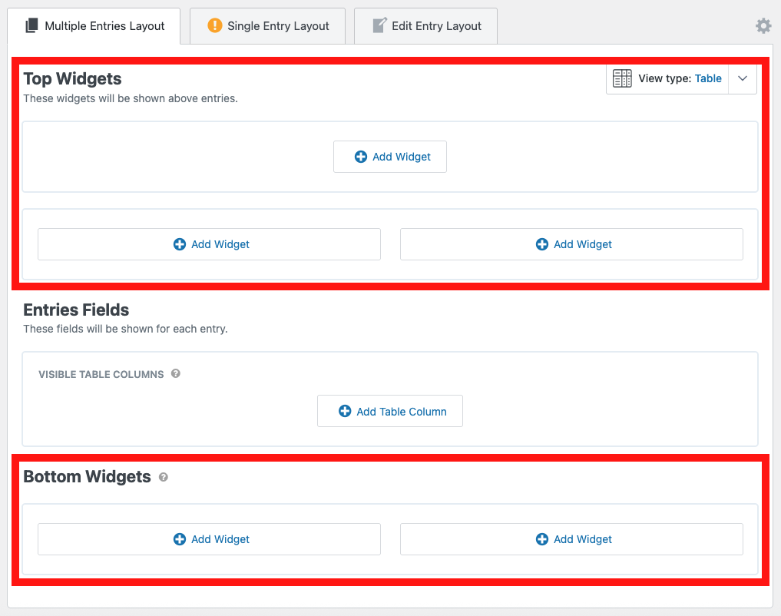The image size is (781, 616).
Task: Add a widget to the left Bottom Widgets area
Action: click(209, 539)
